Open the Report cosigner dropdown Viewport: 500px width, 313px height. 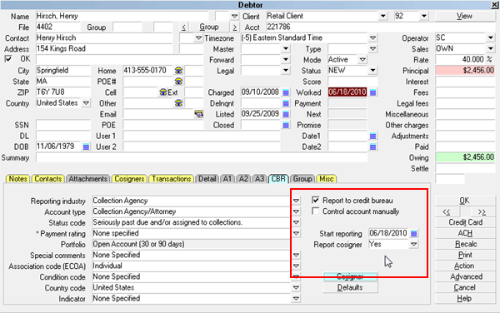click(414, 245)
